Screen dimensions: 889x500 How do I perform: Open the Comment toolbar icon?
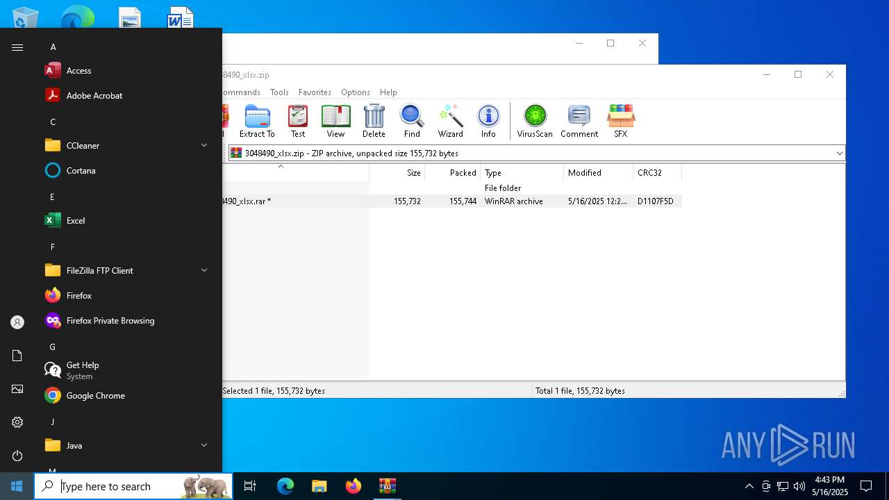pos(579,121)
